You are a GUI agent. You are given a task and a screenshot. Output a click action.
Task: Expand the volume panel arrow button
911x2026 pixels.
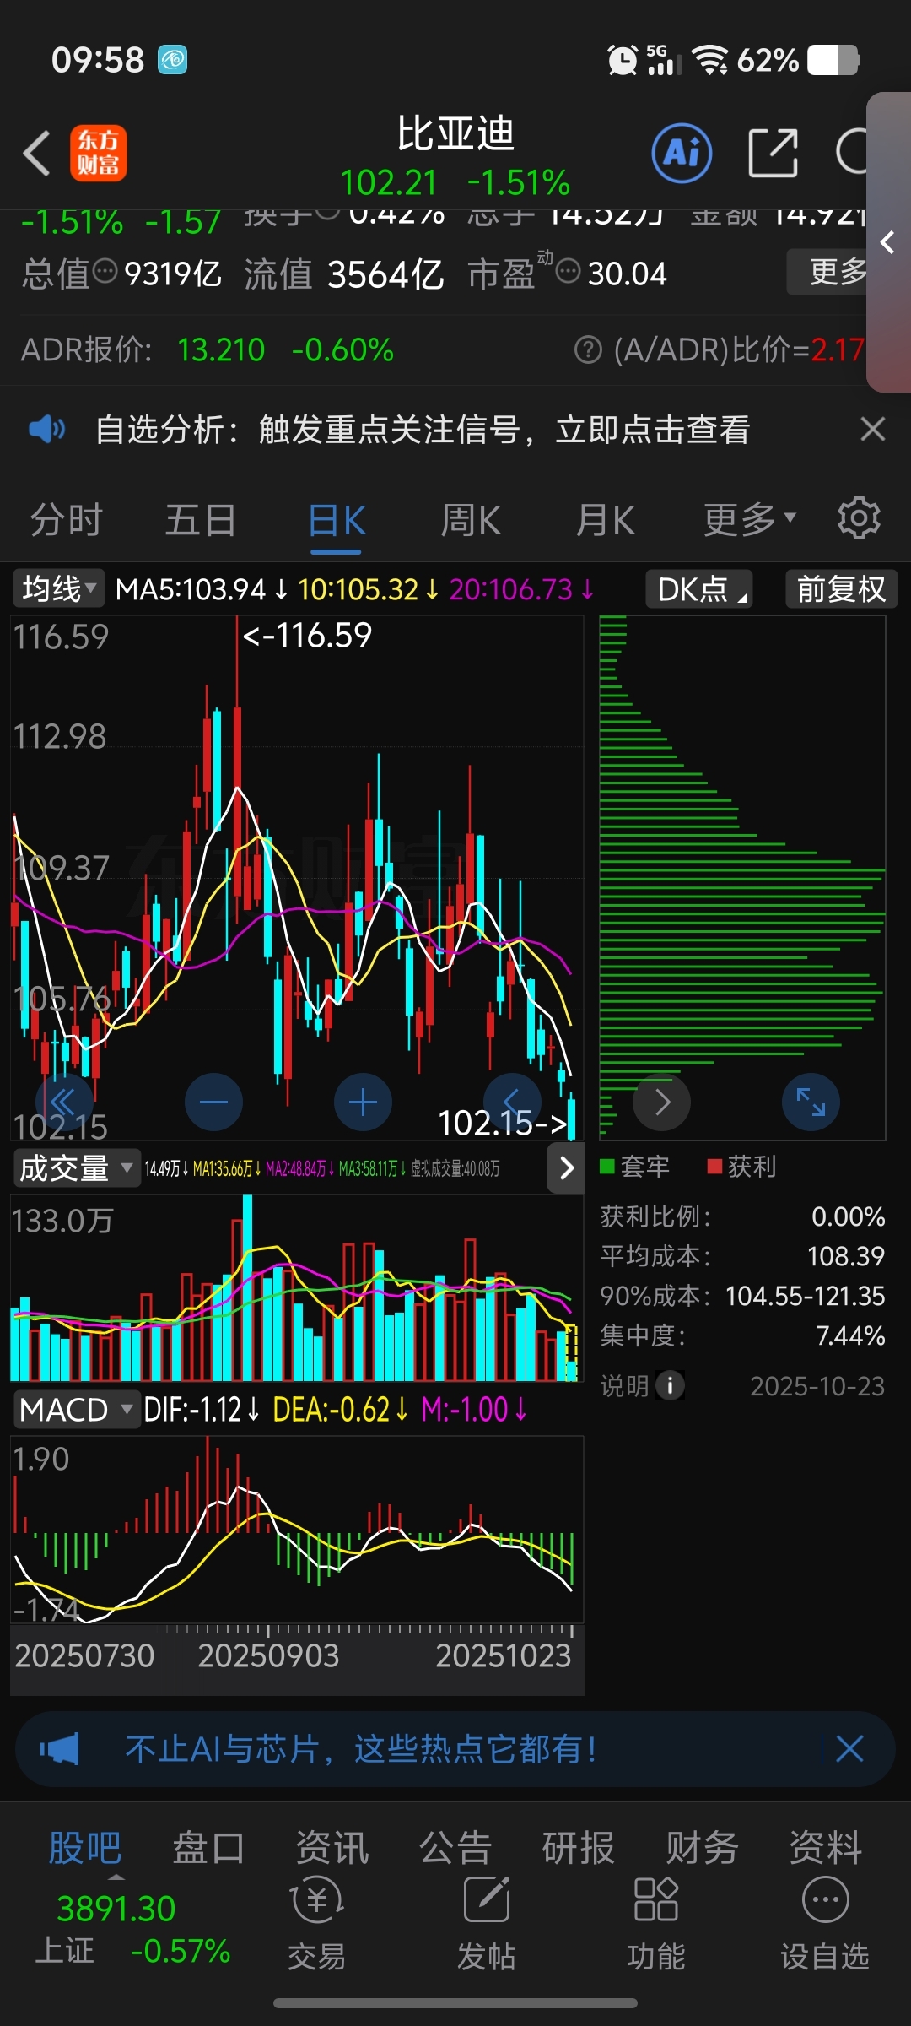(566, 1168)
